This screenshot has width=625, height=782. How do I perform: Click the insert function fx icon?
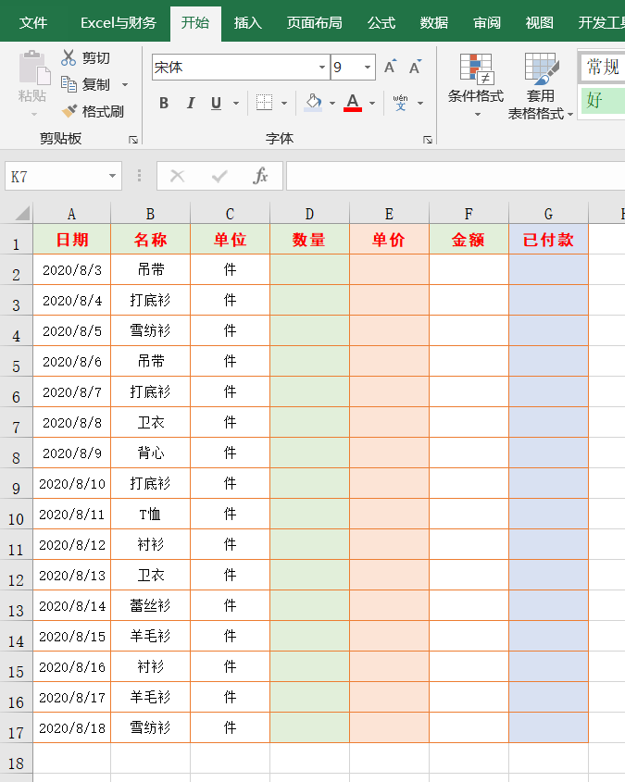click(260, 176)
